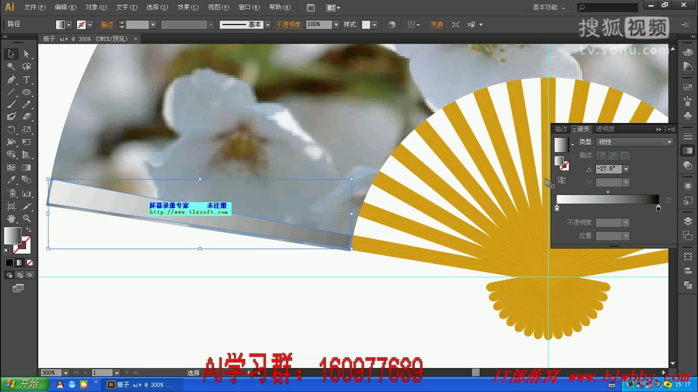Screen dimensions: 698x392
Task: Select the Zoom tool
Action: tap(27, 217)
